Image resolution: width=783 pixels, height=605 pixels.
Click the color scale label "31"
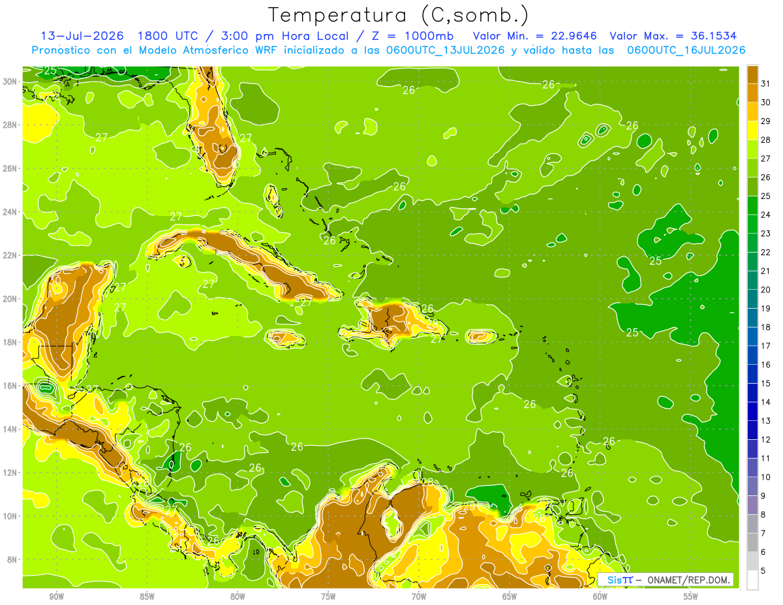click(x=766, y=84)
